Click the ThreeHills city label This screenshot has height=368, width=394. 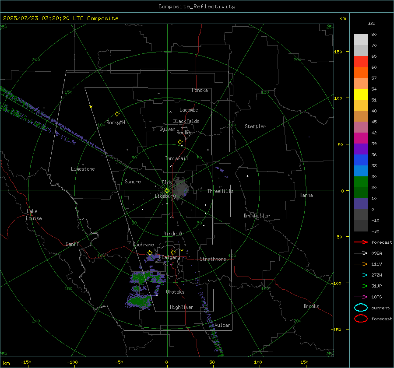(220, 191)
